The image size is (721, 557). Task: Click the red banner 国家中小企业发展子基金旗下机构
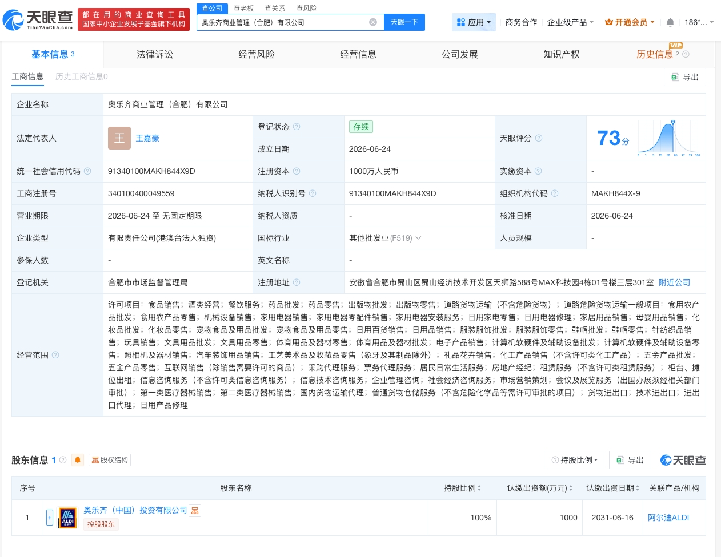click(x=134, y=24)
